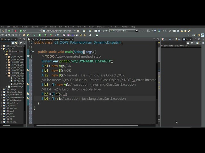The height and width of the screenshot is (153, 205).
Task: Click the Coverage run icon with red mark
Action: [45, 35]
